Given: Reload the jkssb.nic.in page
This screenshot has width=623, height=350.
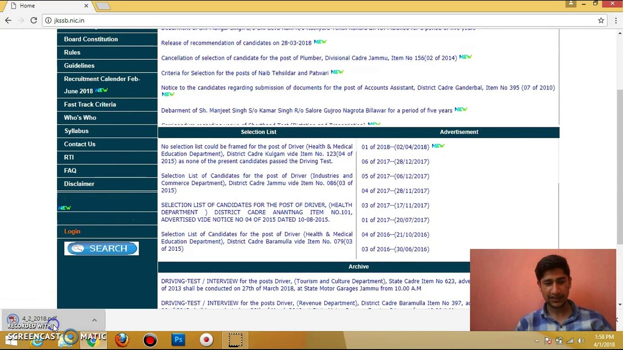Looking at the screenshot, I should coord(34,20).
